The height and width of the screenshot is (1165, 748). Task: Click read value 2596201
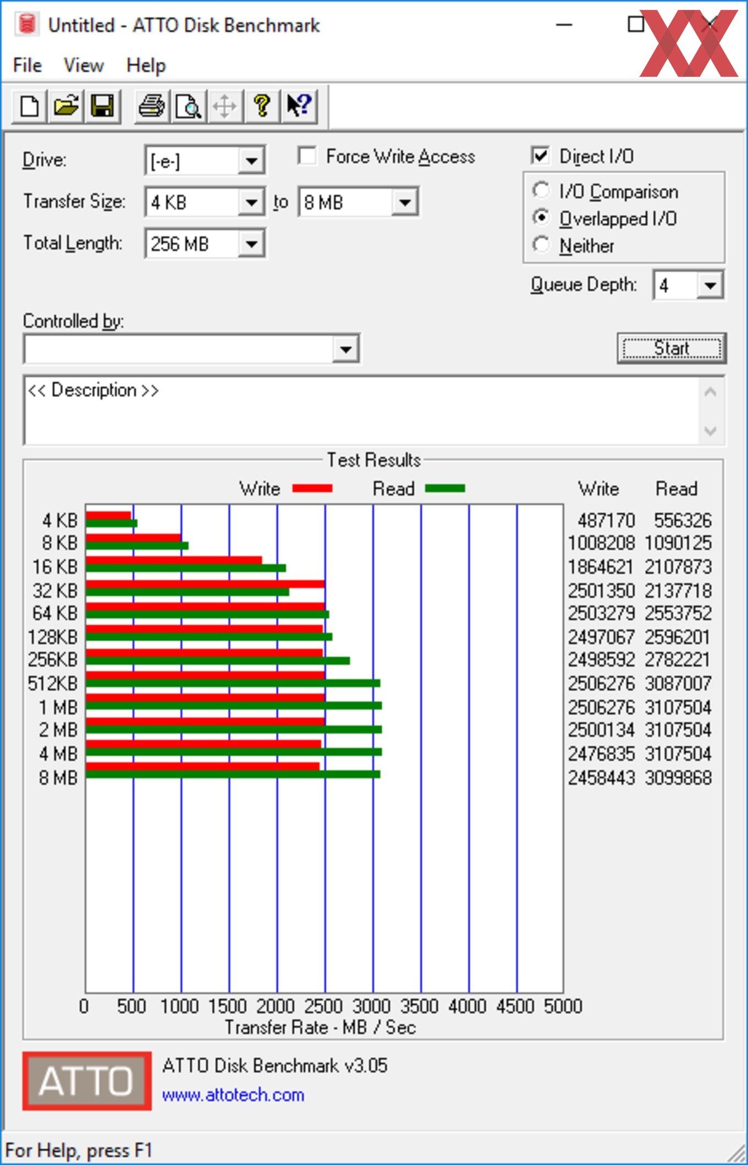point(679,637)
